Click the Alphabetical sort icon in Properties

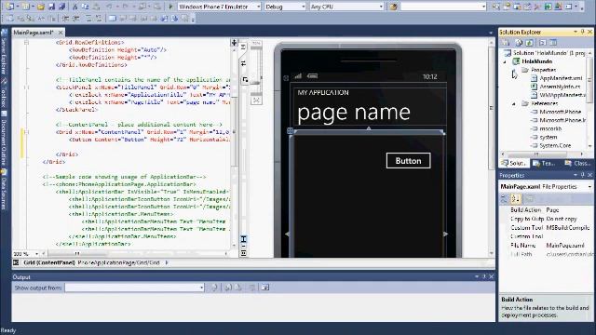(515, 198)
